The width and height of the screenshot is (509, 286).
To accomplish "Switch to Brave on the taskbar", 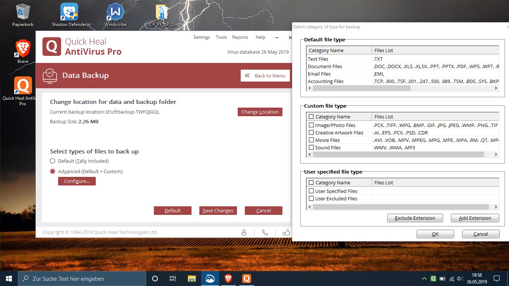I will 228,279.
